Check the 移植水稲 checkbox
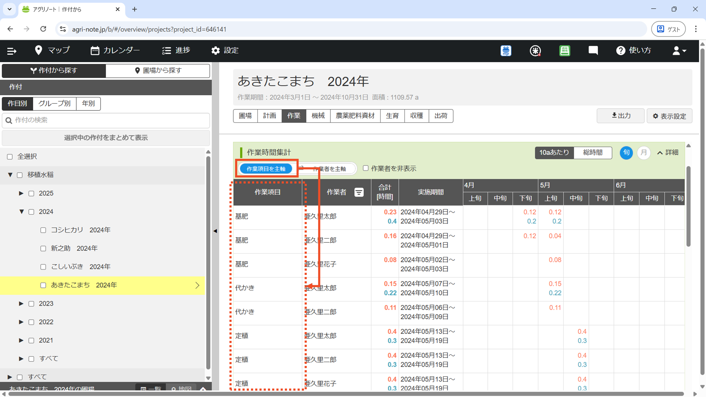This screenshot has height=397, width=706. pos(20,175)
